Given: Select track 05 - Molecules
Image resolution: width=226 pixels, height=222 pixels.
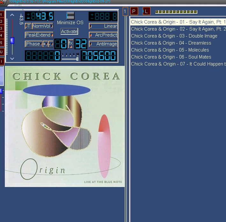Looking at the screenshot, I should 178,50.
